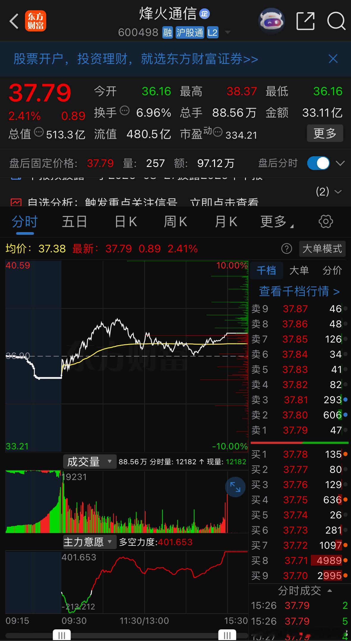Open 更多 quote details button

click(x=325, y=133)
